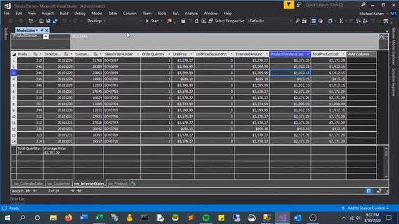Close the Model.bim tab
This screenshot has width=399, height=224.
[47, 30]
